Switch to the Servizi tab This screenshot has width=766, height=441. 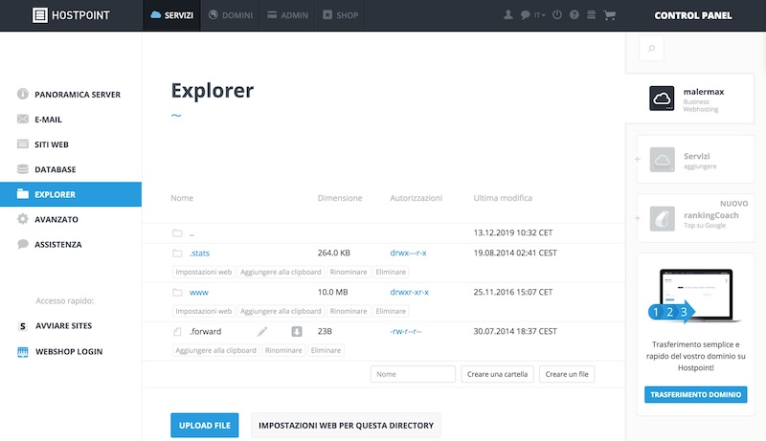pos(171,15)
